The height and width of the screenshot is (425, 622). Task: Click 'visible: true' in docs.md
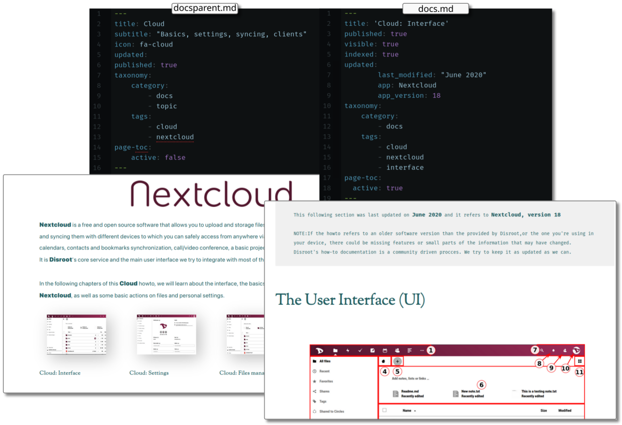(x=372, y=45)
